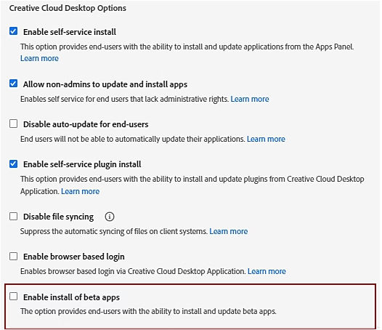Check Enable install of beta apps
Viewport: 382px width, 330px height.
click(x=13, y=297)
